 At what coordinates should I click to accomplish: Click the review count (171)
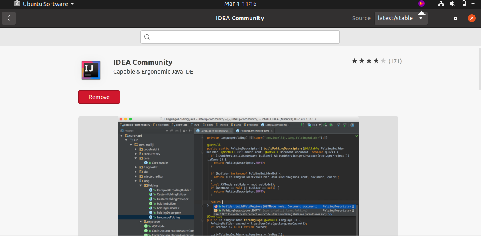[395, 61]
